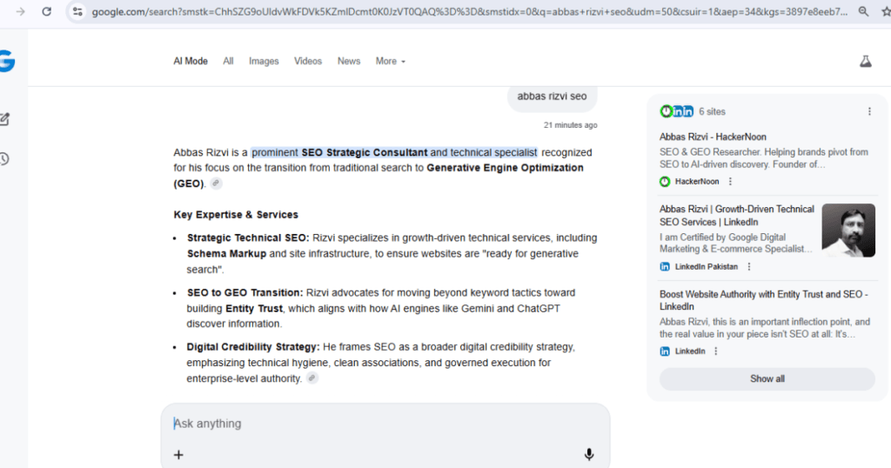This screenshot has height=468, width=891.
Task: Switch to the News tab
Action: 348,62
